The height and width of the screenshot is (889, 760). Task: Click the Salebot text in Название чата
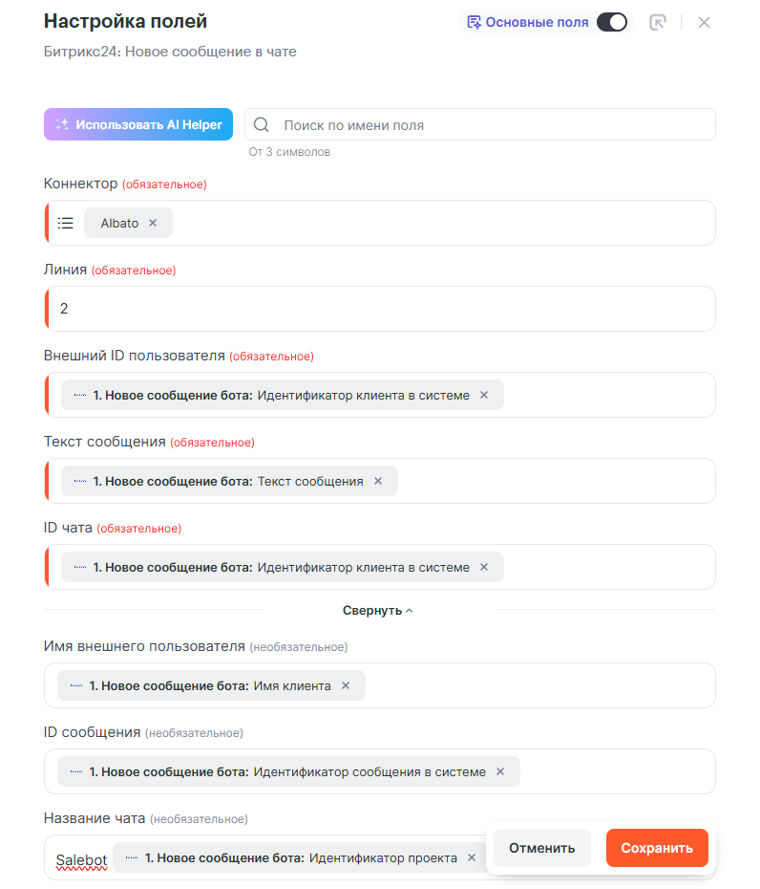coord(81,859)
